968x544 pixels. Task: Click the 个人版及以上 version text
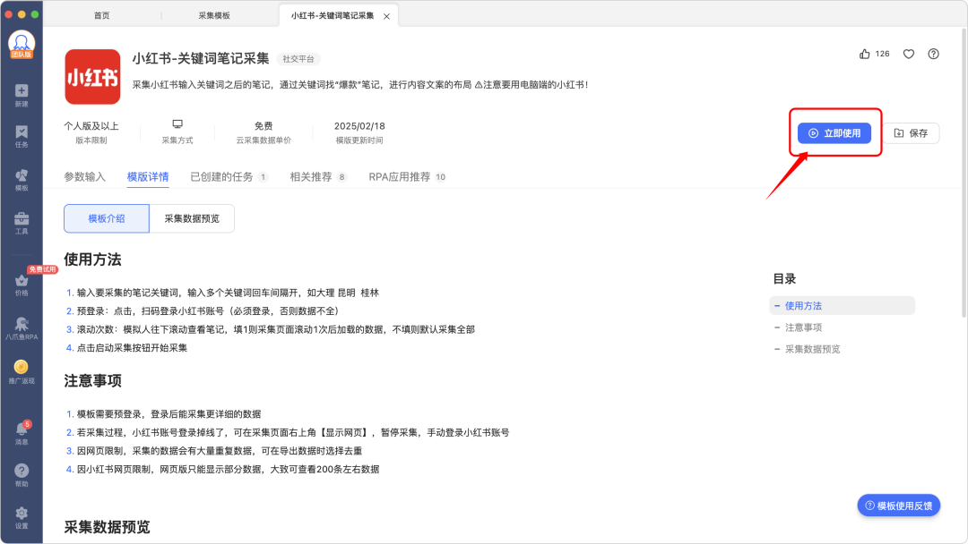[x=91, y=125]
